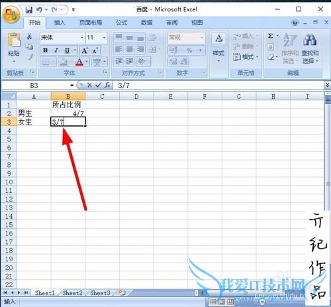Open font color dropdown arrow
The width and height of the screenshot is (331, 307).
(87, 62)
